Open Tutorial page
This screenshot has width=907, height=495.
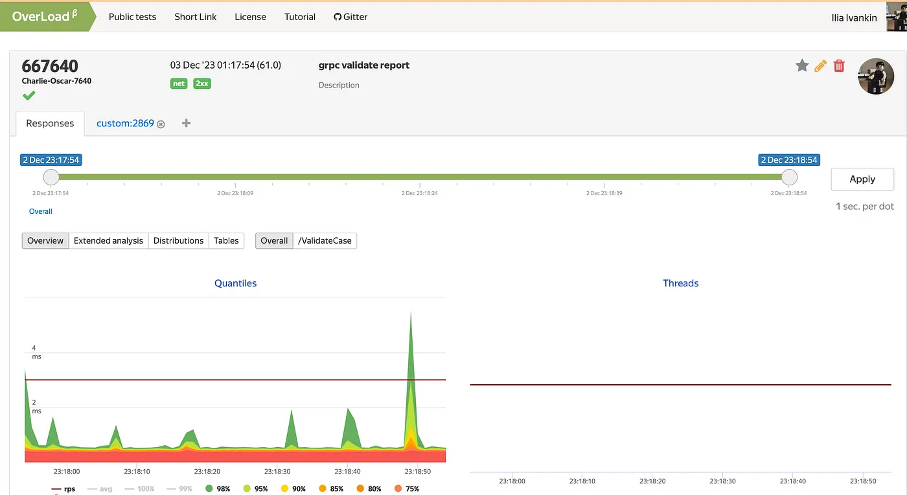click(x=300, y=17)
